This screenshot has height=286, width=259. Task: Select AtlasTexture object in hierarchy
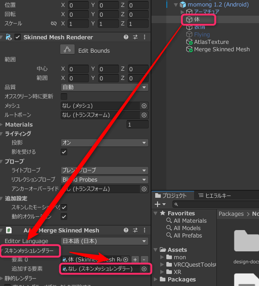point(211,42)
